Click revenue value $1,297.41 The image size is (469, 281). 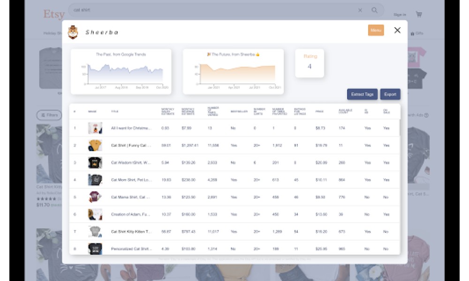tap(190, 146)
